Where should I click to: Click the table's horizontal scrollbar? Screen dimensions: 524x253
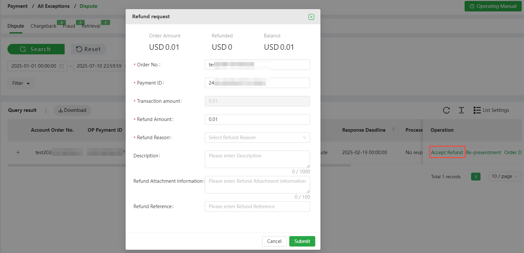(179, 165)
